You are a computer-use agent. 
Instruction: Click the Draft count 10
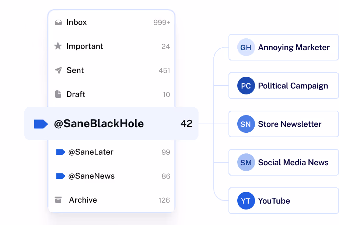click(167, 94)
